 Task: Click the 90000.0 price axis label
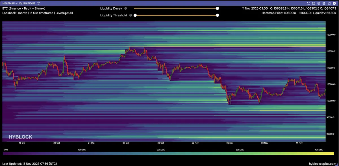tap(331, 134)
